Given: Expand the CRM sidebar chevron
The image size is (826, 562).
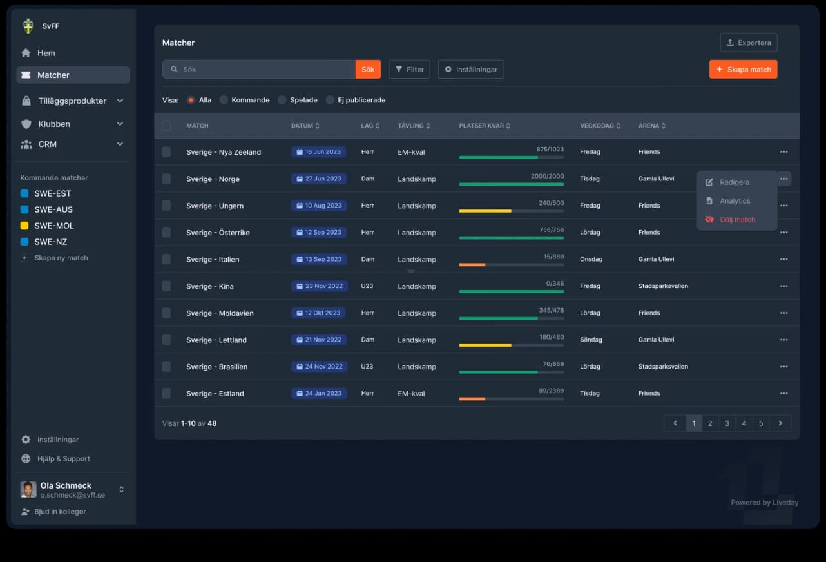Looking at the screenshot, I should tap(120, 144).
